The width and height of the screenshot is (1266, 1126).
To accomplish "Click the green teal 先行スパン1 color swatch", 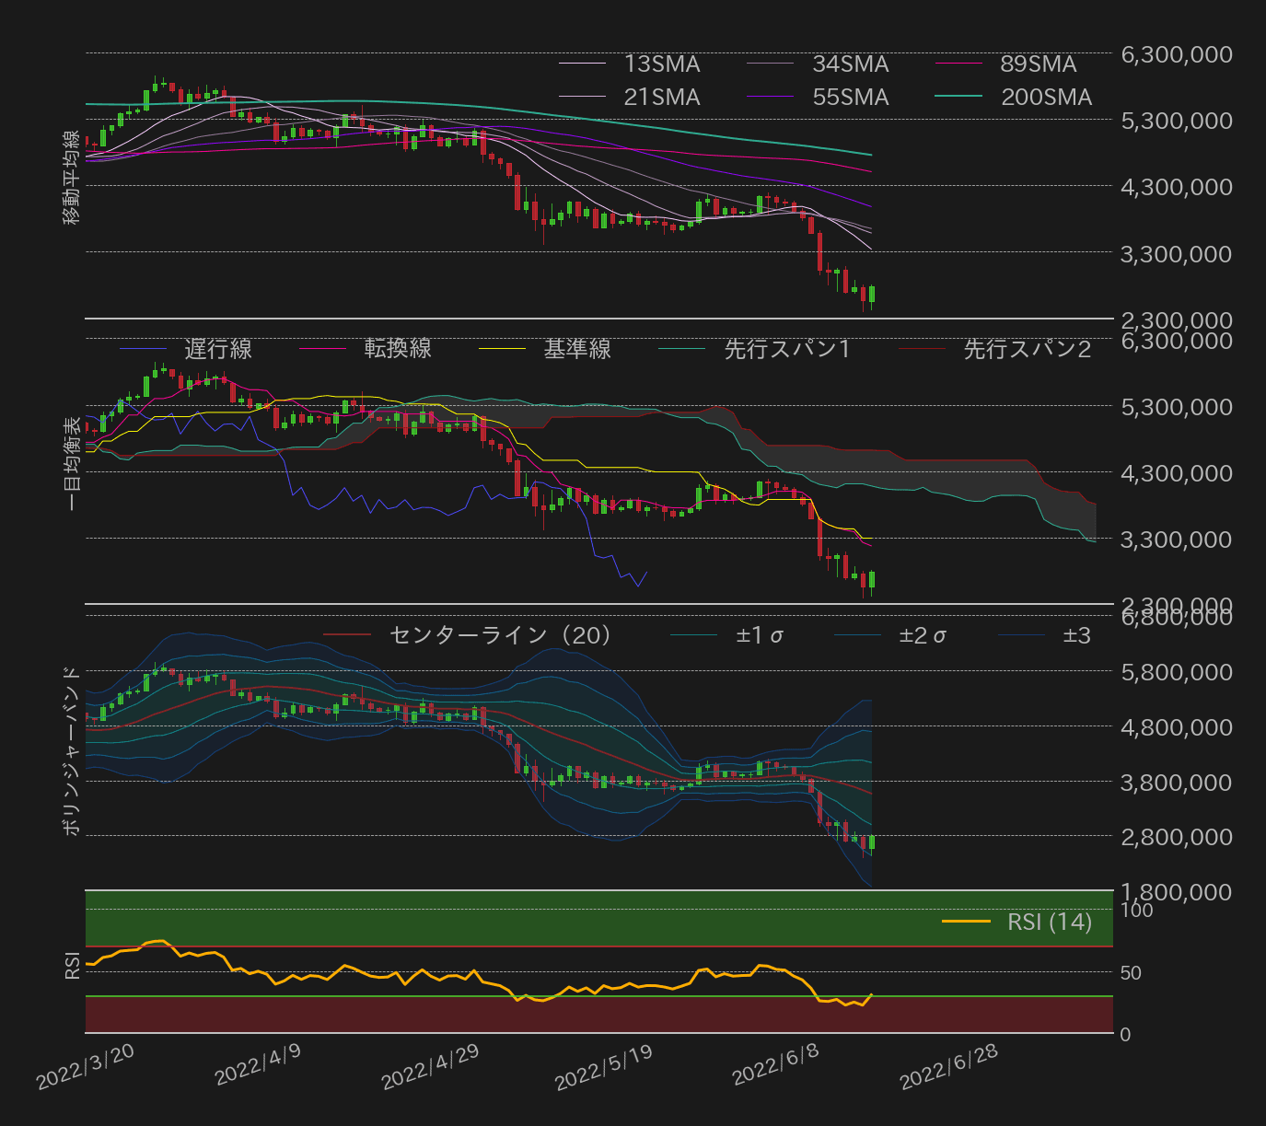I will [681, 350].
